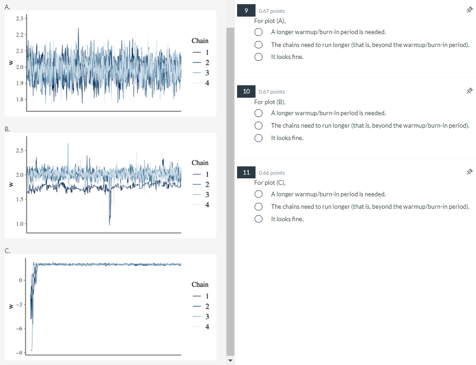Click the '0.67 points' label of question 9
Image resolution: width=476 pixels, height=365 pixels.
(272, 11)
